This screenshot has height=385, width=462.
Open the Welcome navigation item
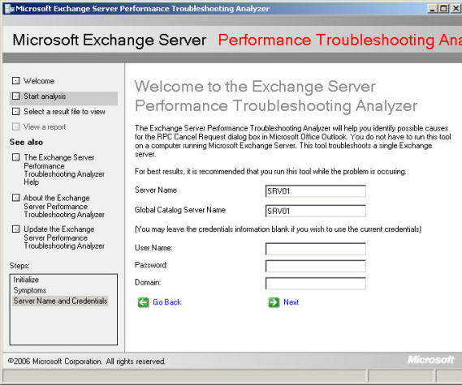(39, 81)
